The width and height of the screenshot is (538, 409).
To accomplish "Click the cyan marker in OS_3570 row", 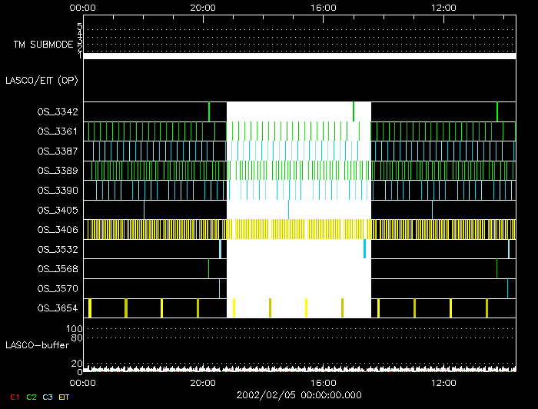I will (507, 288).
